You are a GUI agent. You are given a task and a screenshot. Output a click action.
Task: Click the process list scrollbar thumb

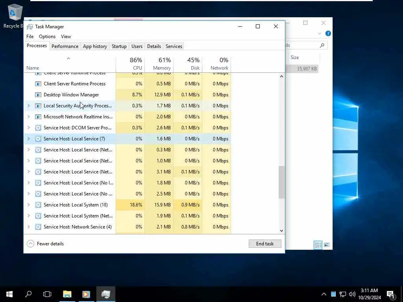click(x=281, y=182)
